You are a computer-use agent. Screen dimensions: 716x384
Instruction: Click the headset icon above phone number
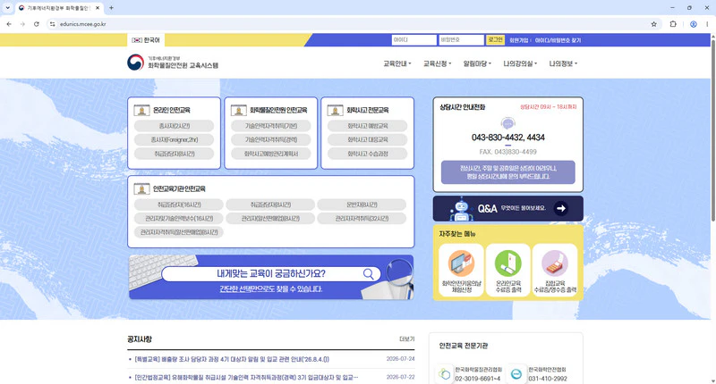pyautogui.click(x=507, y=123)
